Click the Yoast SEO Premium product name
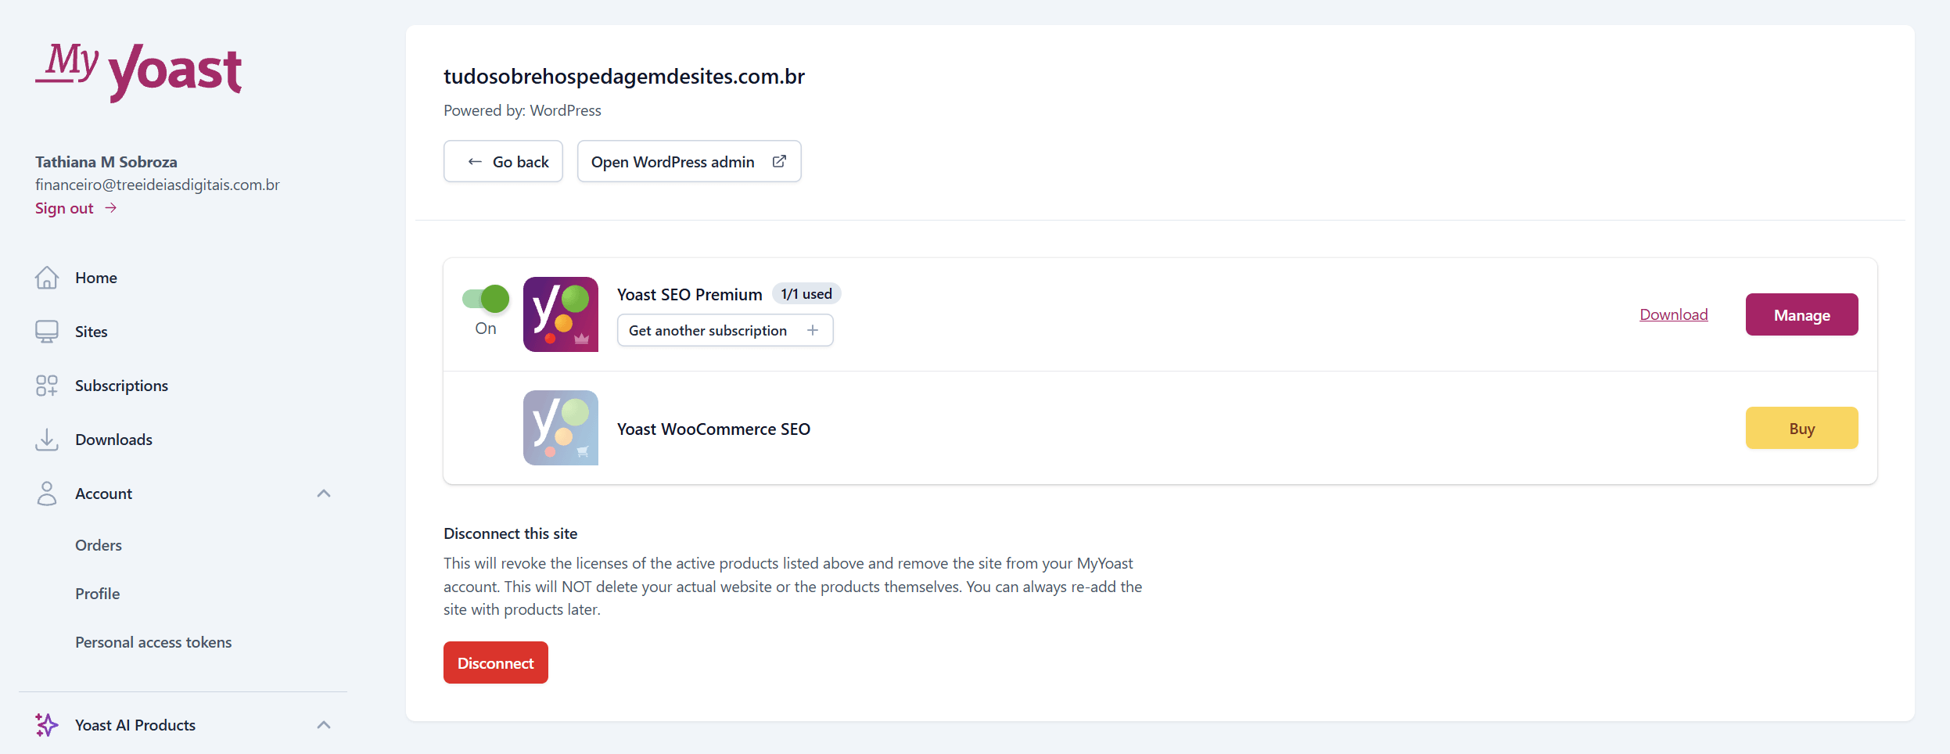The image size is (1950, 754). click(x=690, y=294)
